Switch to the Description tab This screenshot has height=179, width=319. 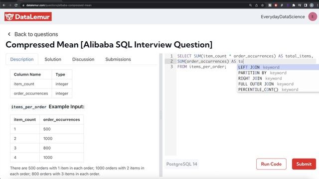[22, 59]
